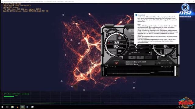Click the GPU1 temperature label in Kombustor graph

(16, 94)
